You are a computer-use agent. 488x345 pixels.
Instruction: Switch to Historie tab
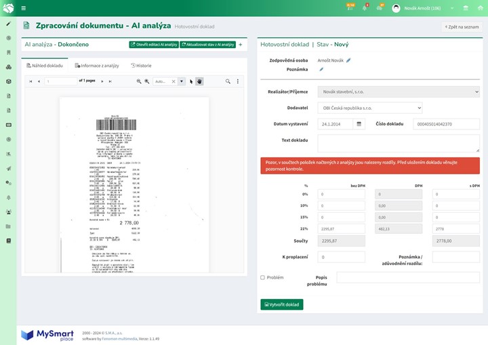point(141,66)
